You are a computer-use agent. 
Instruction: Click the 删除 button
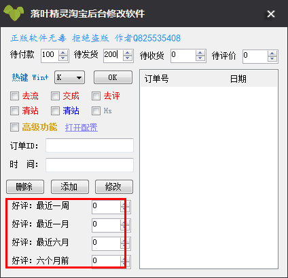coord(25,186)
